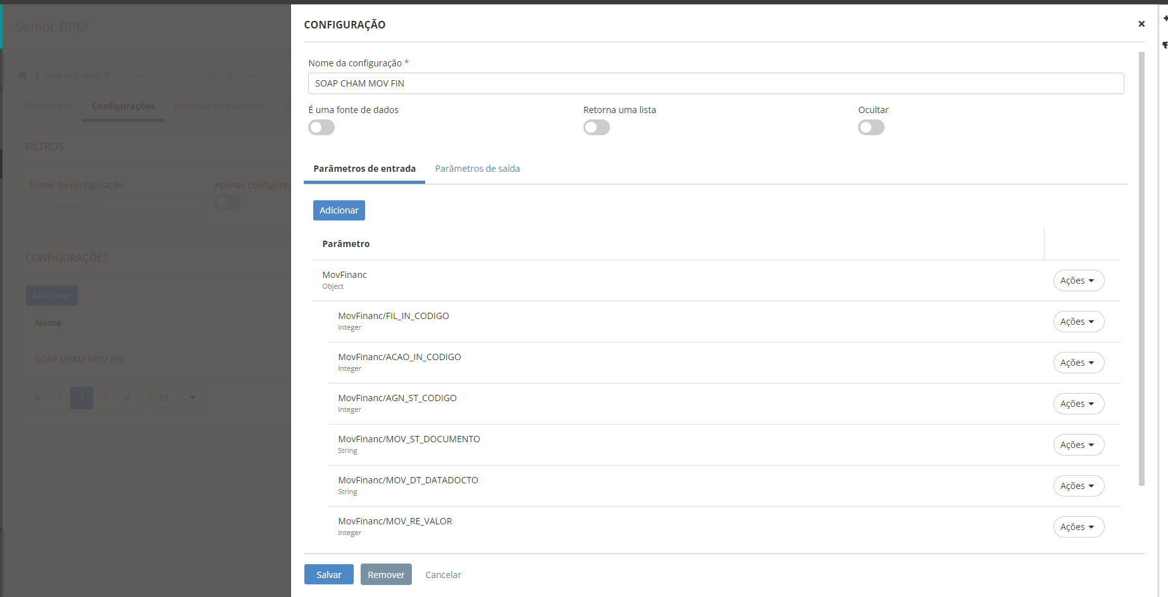The width and height of the screenshot is (1168, 597).
Task: Click Adicionar to add a parameter
Action: (339, 210)
